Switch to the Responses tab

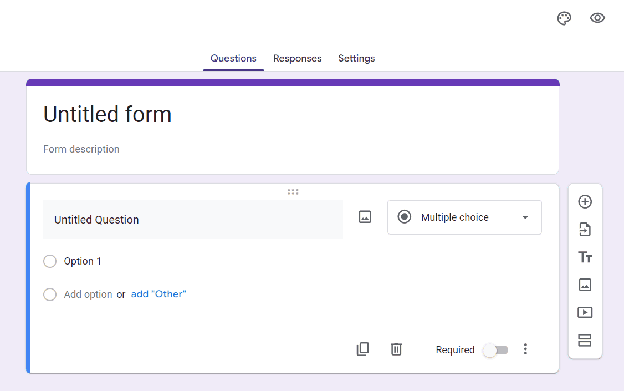(x=297, y=58)
